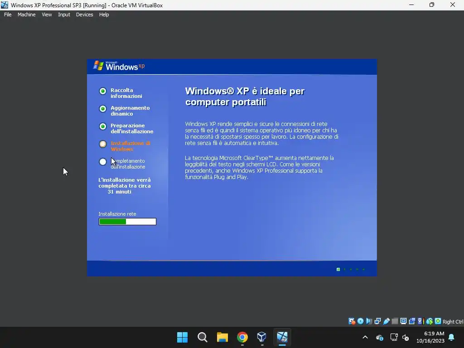464x348 pixels.
Task: Click the keyboard capture green arrow icon
Action: (x=438, y=321)
